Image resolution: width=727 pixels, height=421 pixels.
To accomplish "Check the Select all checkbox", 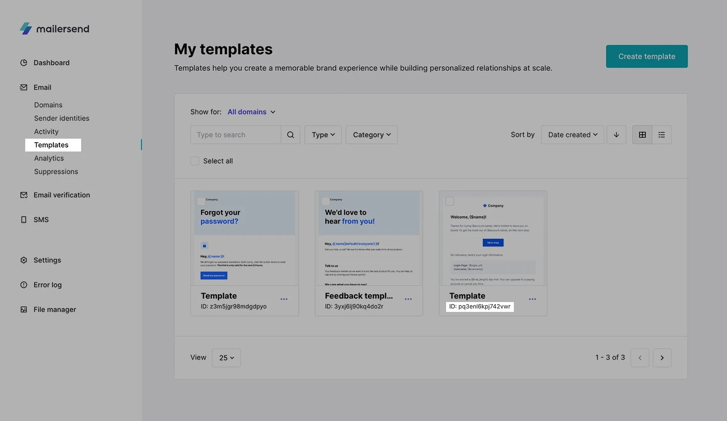I will [195, 161].
